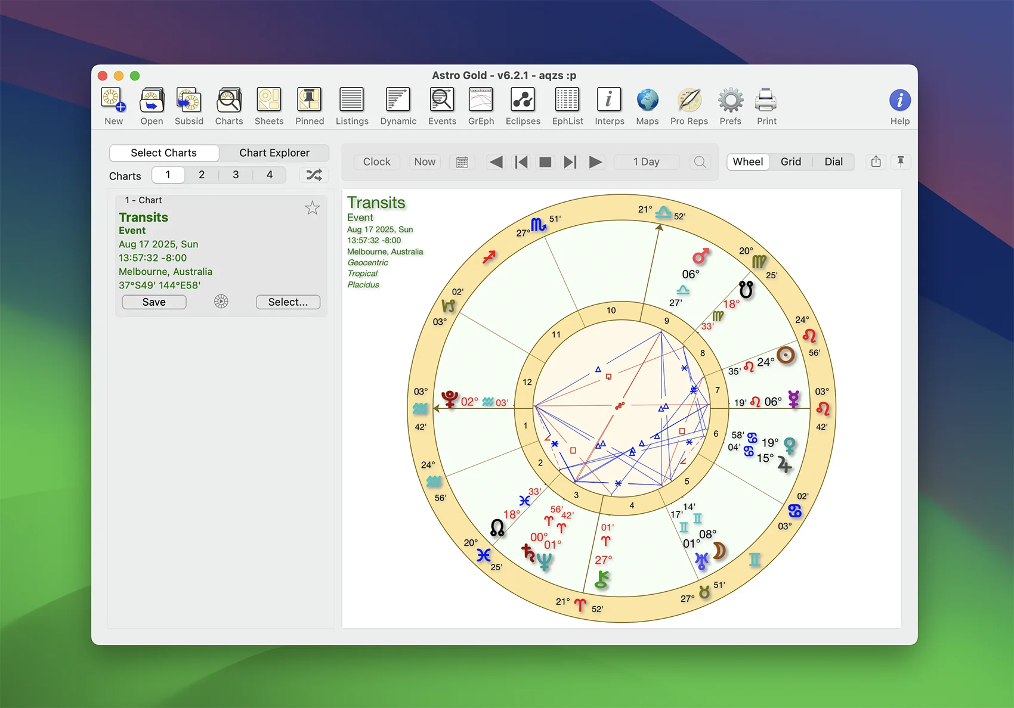Create a New chart from toolbar
The height and width of the screenshot is (708, 1014).
click(113, 106)
